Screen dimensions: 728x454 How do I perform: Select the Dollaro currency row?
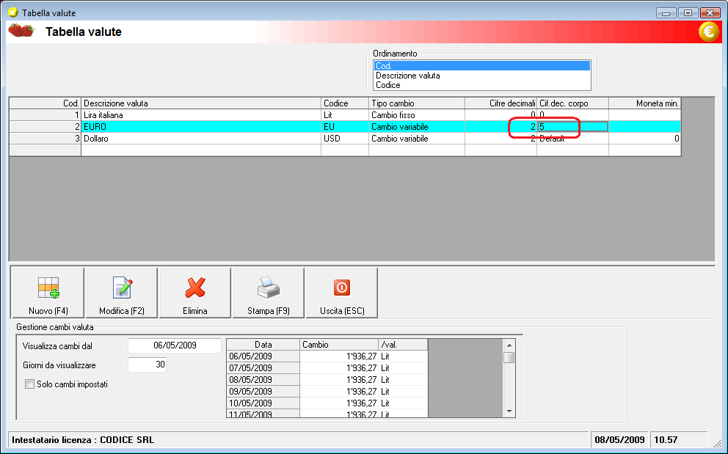tap(345, 139)
